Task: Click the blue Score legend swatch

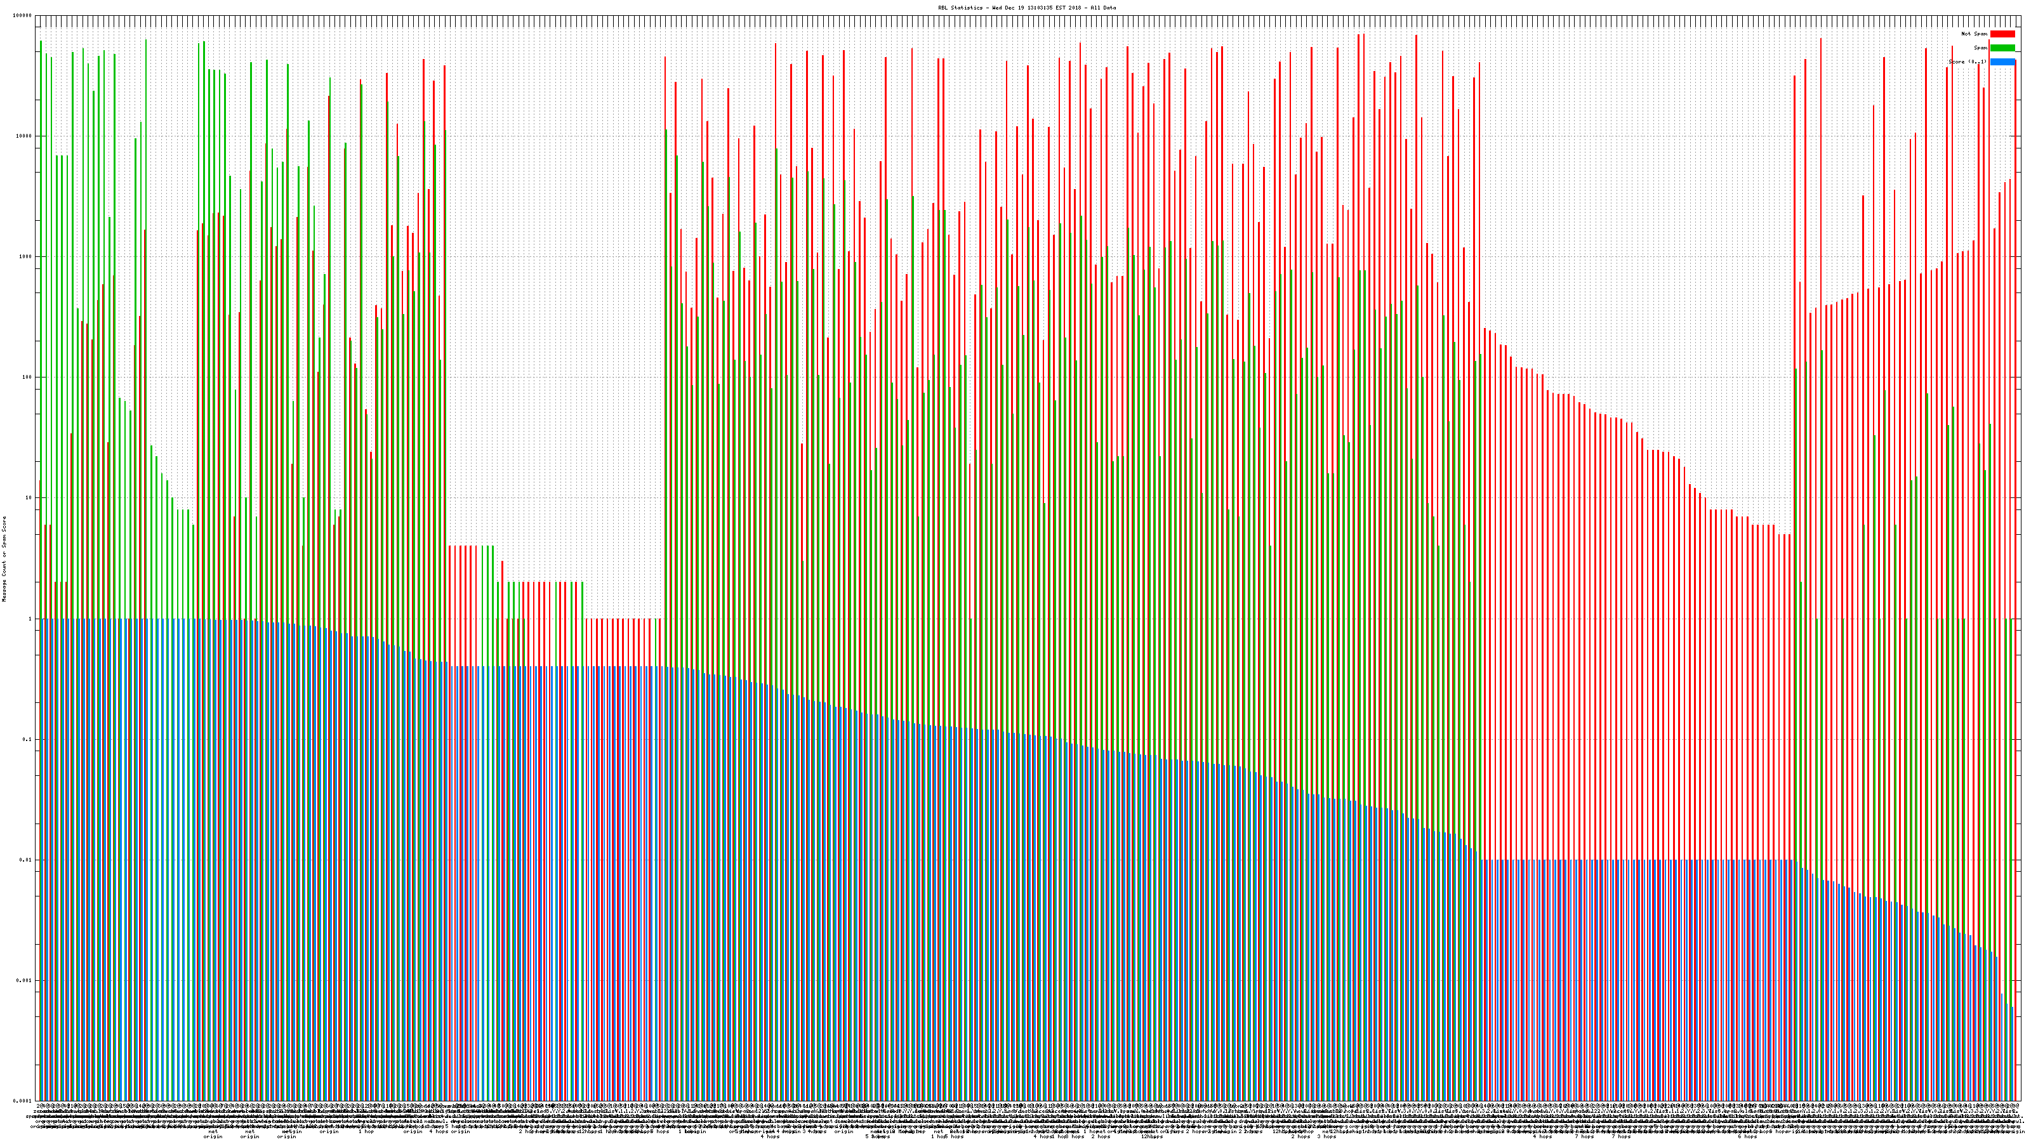Action: point(2002,62)
